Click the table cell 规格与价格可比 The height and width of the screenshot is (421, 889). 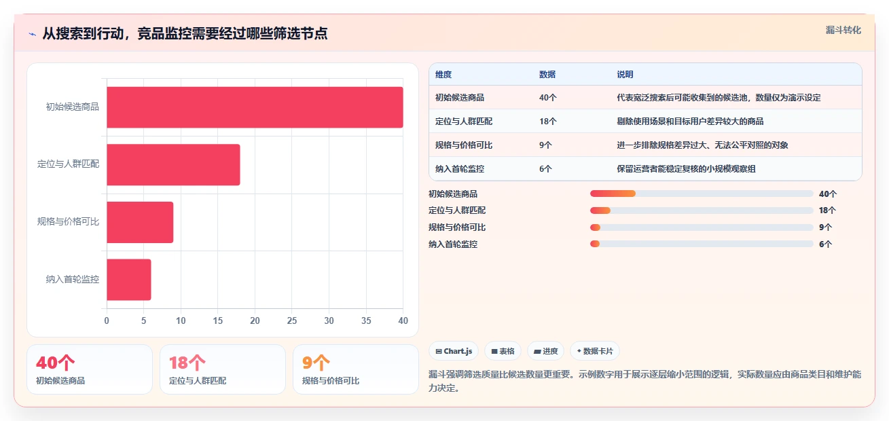(464, 145)
